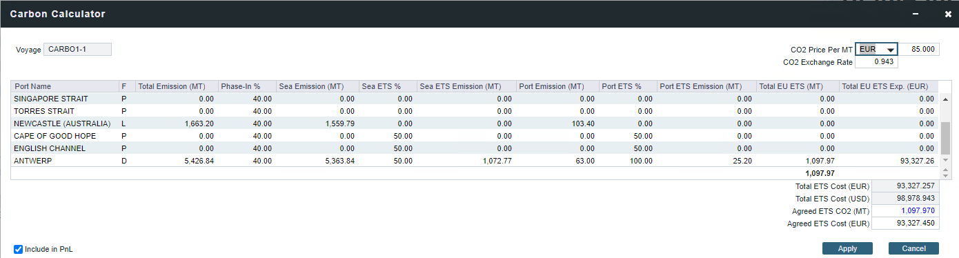Close the Carbon Calculator window

[x=948, y=14]
